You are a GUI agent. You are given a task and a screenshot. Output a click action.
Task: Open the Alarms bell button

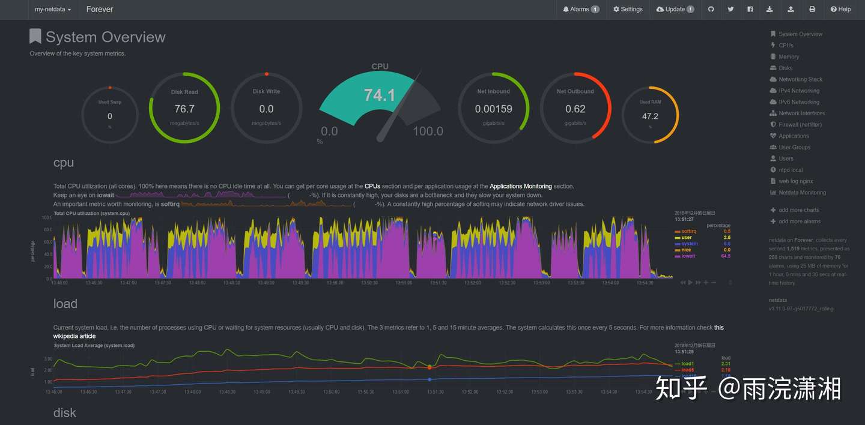coord(581,9)
